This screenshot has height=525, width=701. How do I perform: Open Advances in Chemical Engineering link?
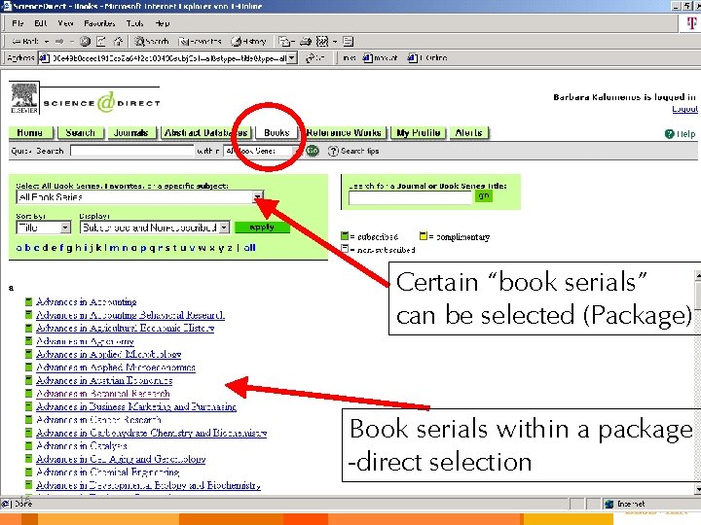pyautogui.click(x=108, y=472)
